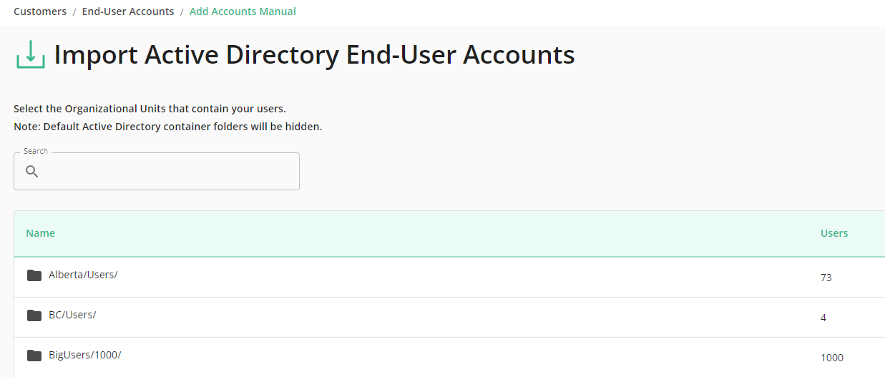Image resolution: width=885 pixels, height=377 pixels.
Task: Click the Search field label
Action: click(36, 151)
